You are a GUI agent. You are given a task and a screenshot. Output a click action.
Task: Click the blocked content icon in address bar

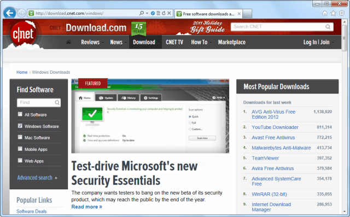153,13
